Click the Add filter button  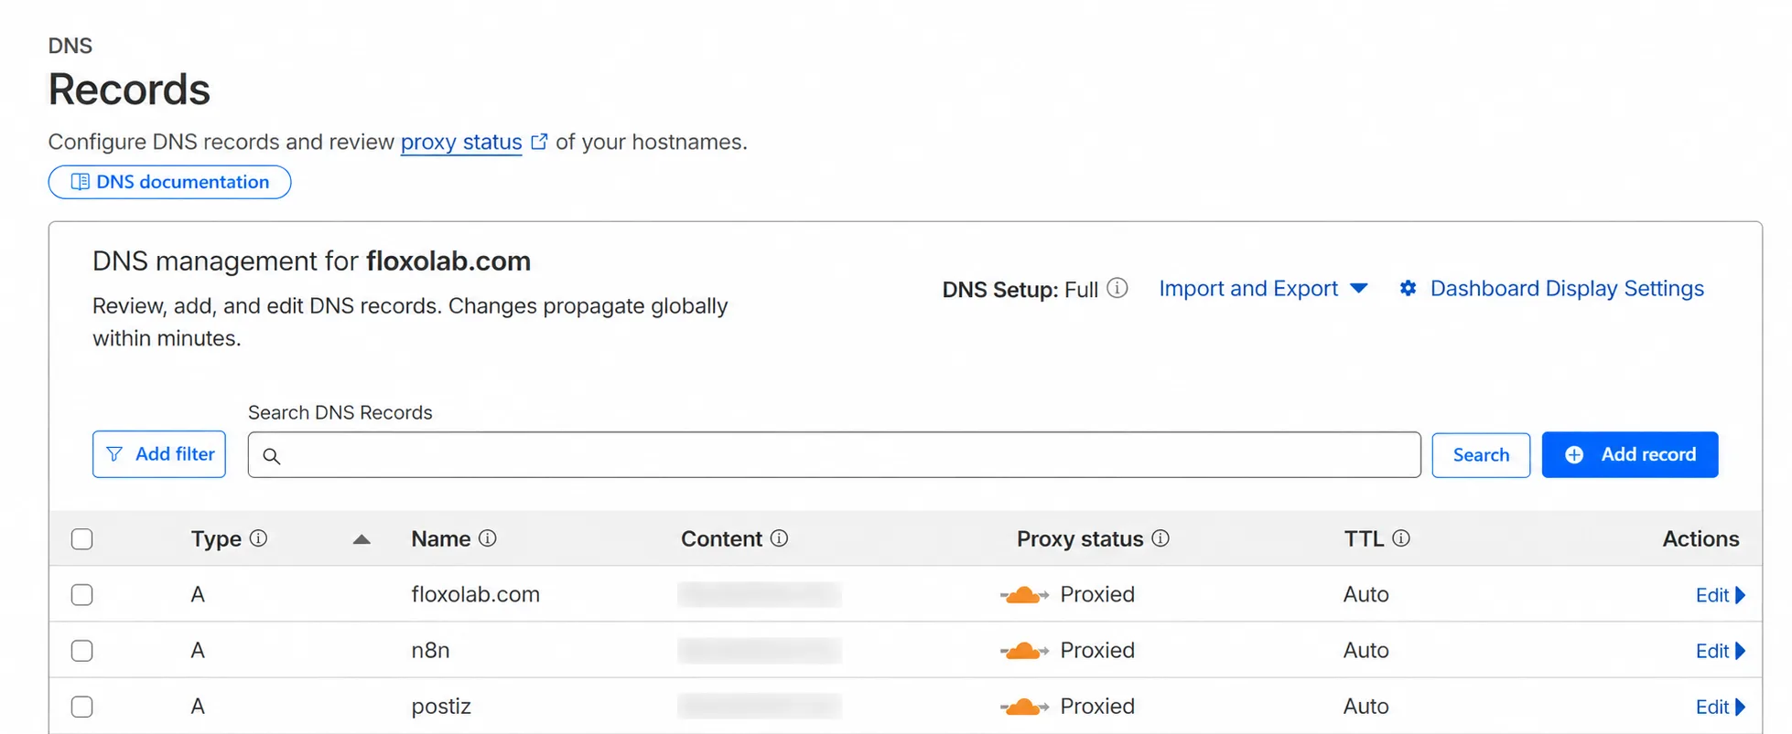pyautogui.click(x=159, y=454)
